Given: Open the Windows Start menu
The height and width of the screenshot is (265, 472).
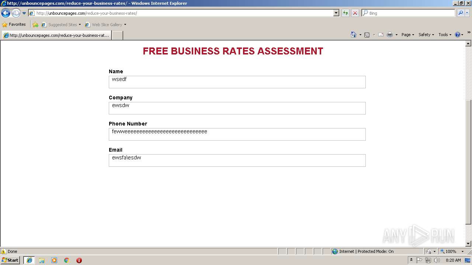Looking at the screenshot, I should coord(10,260).
